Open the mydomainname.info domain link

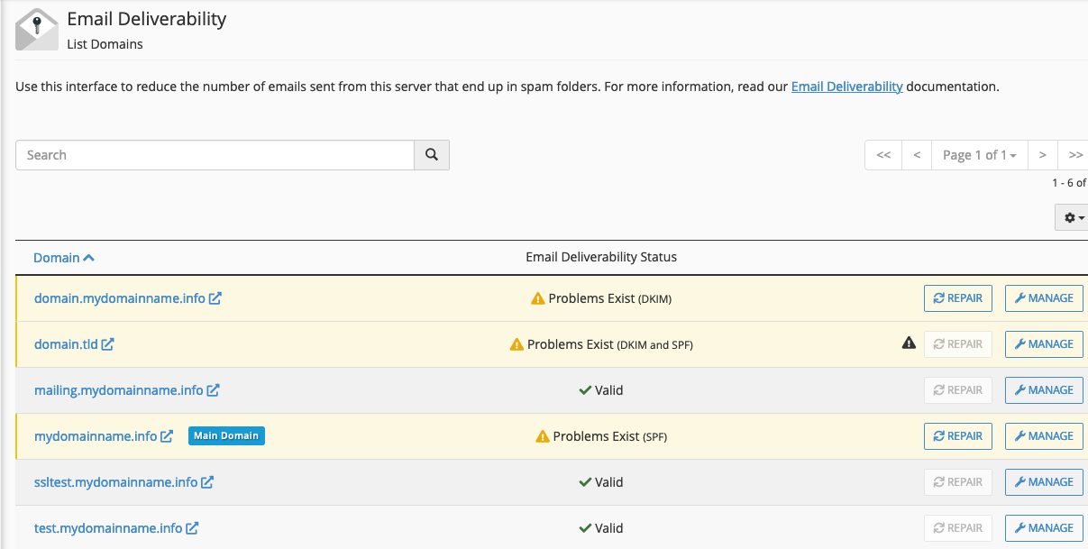click(x=96, y=436)
